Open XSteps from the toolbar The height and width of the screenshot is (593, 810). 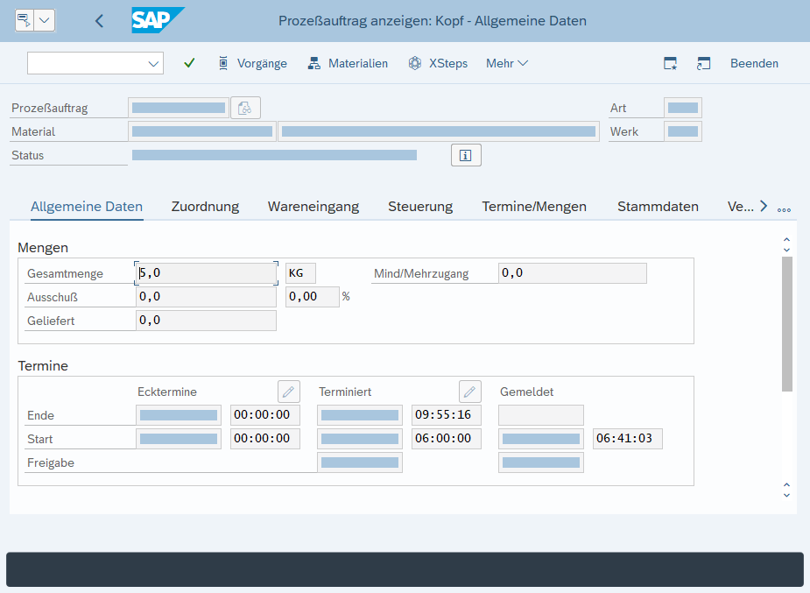pyautogui.click(x=438, y=63)
